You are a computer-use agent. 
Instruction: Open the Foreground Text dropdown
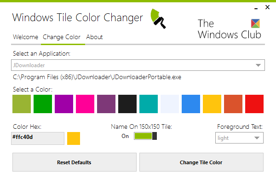(239, 138)
